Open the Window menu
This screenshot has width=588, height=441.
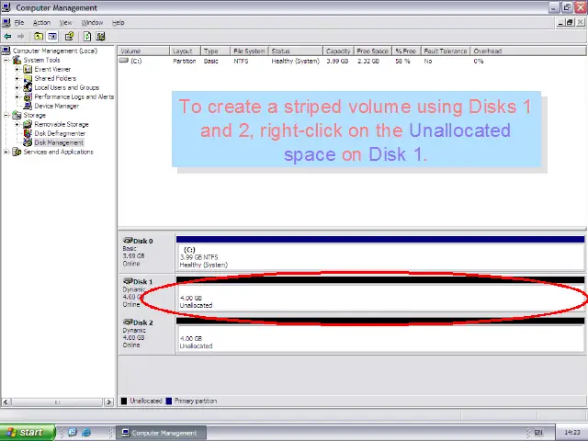[92, 22]
